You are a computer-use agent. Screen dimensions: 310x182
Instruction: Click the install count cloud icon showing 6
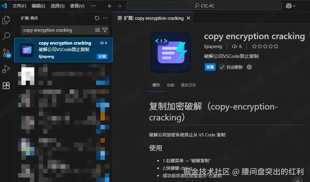pos(235,46)
